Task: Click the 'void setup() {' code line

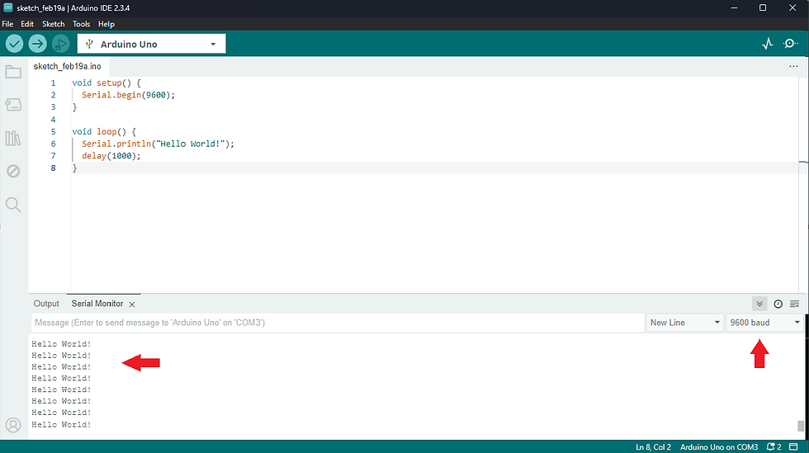Action: [106, 83]
